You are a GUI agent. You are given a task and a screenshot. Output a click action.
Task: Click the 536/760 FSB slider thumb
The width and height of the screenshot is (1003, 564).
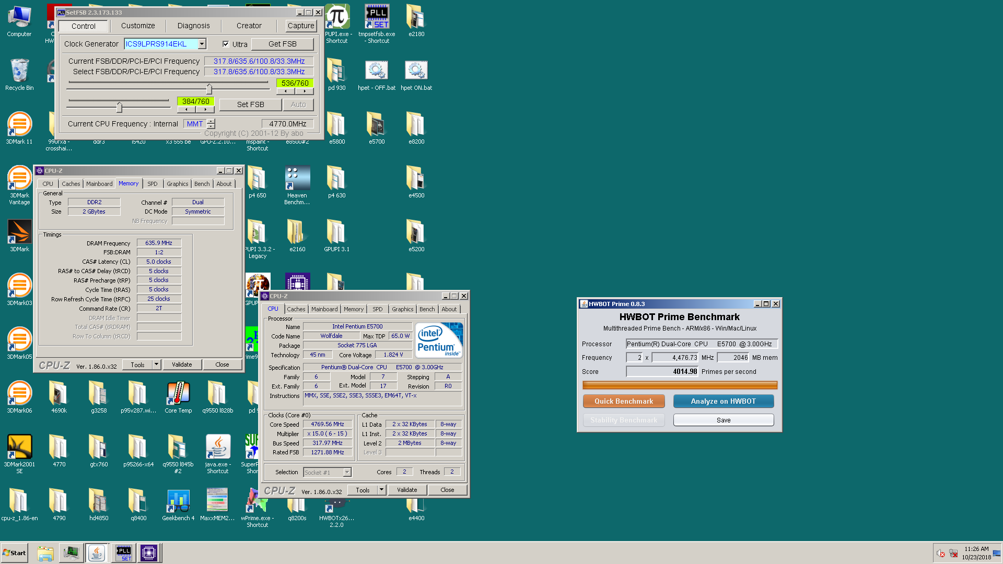point(209,88)
